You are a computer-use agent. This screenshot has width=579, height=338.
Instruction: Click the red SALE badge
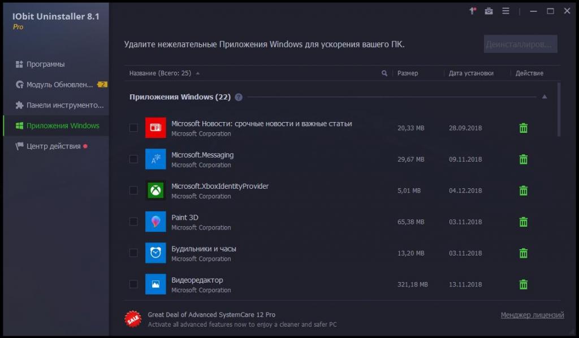[133, 319]
